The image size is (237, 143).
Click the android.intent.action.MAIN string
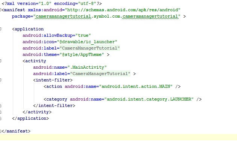(136, 86)
